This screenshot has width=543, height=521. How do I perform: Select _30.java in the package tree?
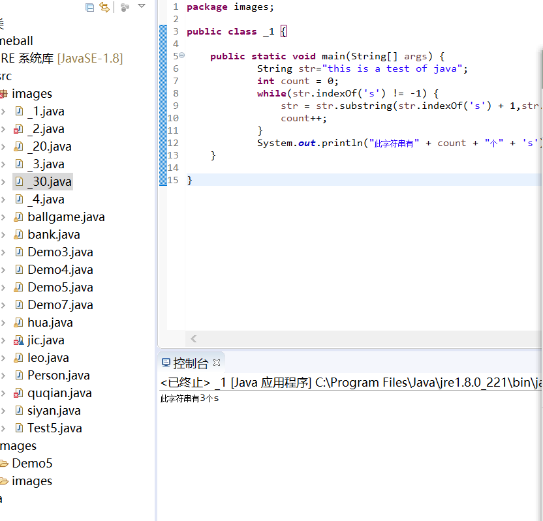[x=50, y=182]
